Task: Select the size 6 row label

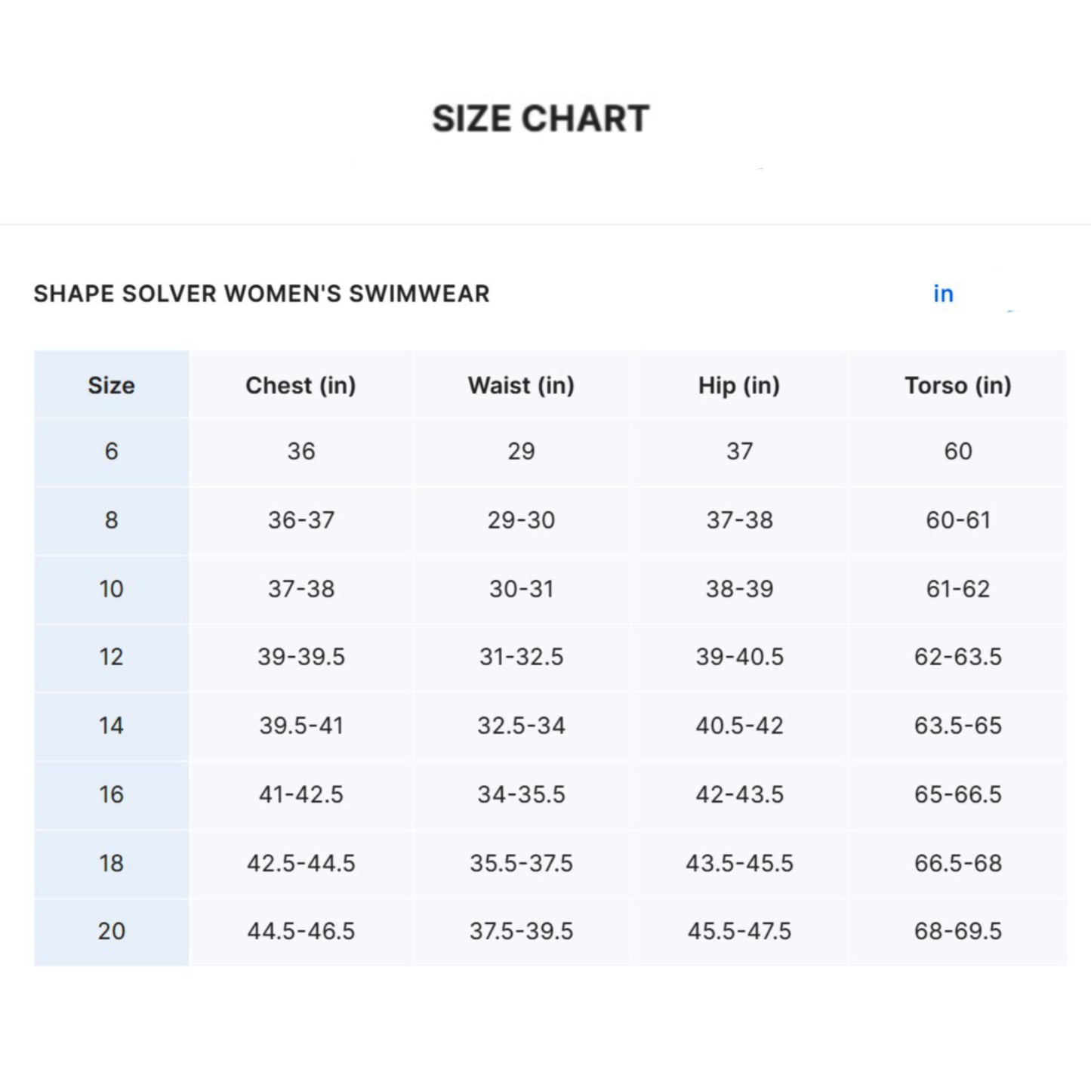Action: click(111, 452)
